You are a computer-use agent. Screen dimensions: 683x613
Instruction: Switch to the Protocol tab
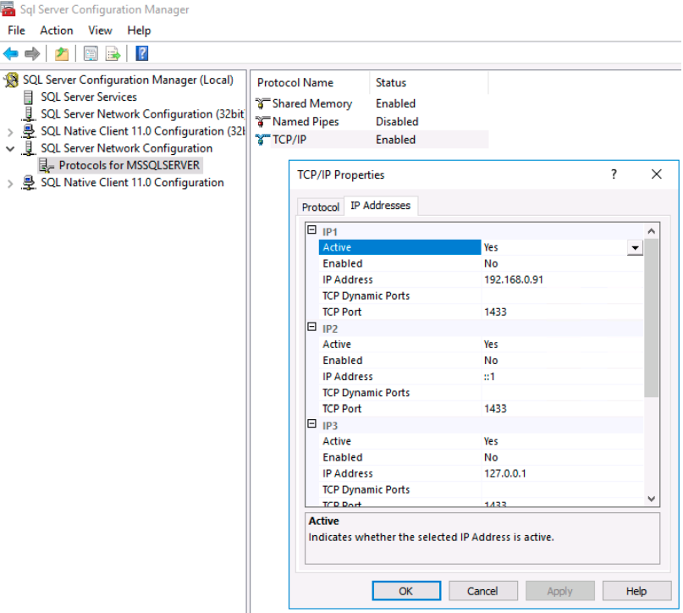point(321,207)
